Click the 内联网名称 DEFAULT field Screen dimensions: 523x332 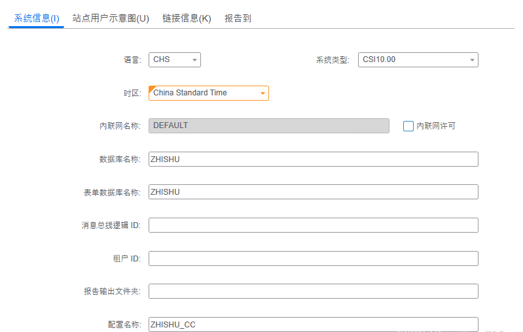[x=269, y=125]
